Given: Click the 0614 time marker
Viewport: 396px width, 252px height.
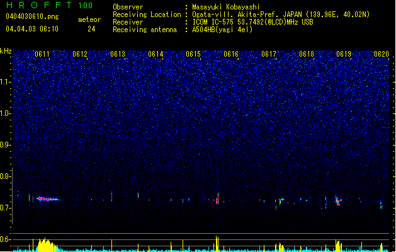Looking at the screenshot, I should click(x=156, y=54).
